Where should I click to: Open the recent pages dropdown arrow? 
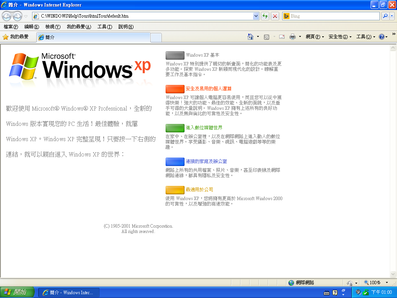[26, 16]
